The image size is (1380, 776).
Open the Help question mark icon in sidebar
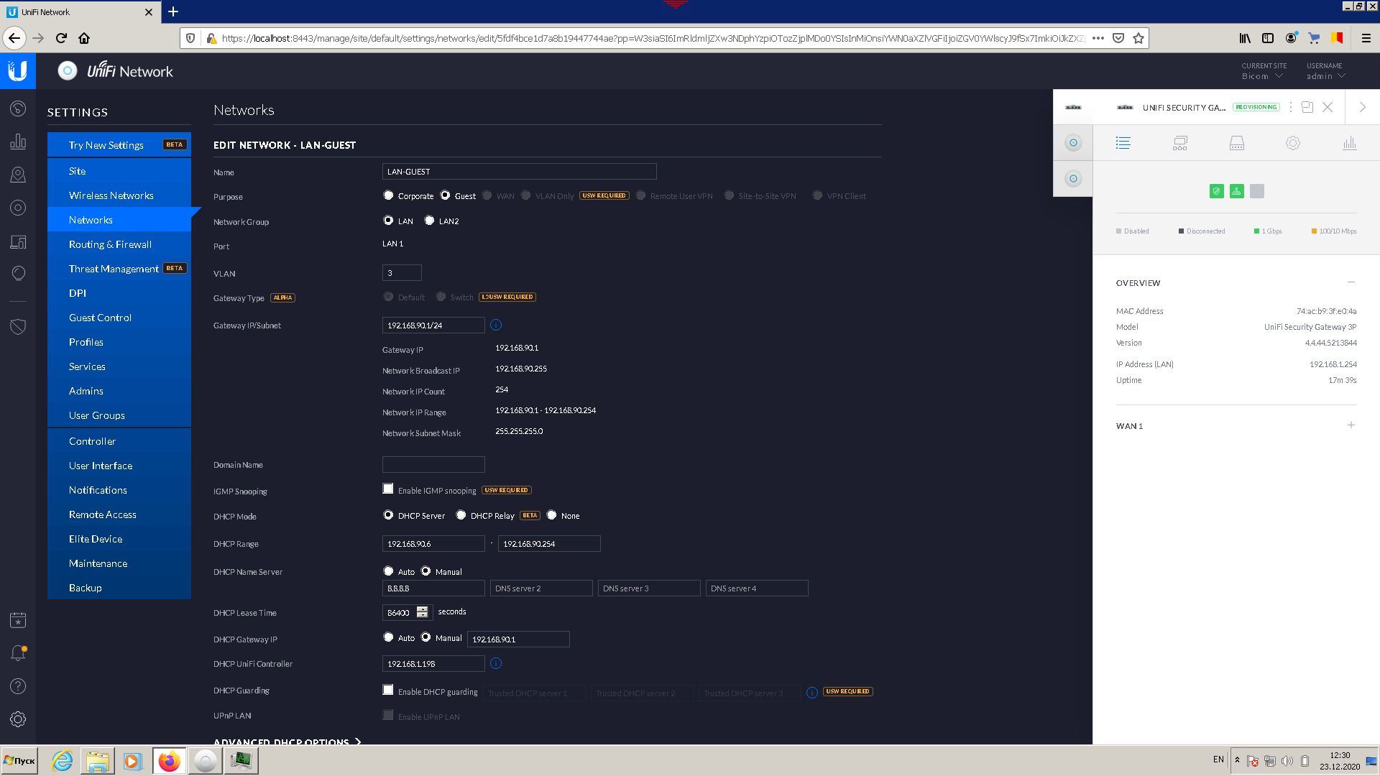click(18, 686)
